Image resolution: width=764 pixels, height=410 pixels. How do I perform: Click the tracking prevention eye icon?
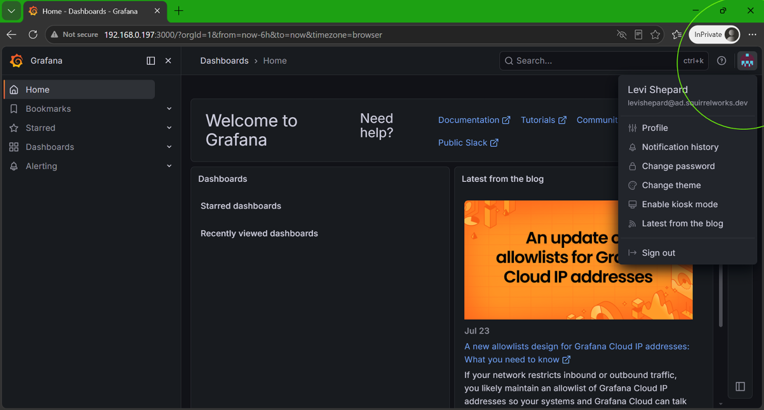click(621, 35)
